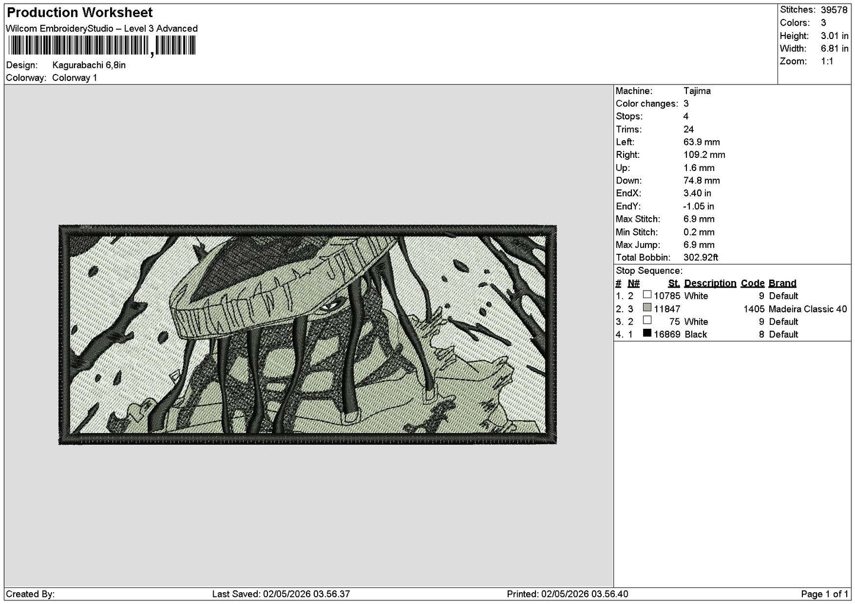
Task: Click the white swatch in stop 3
Action: 647,321
